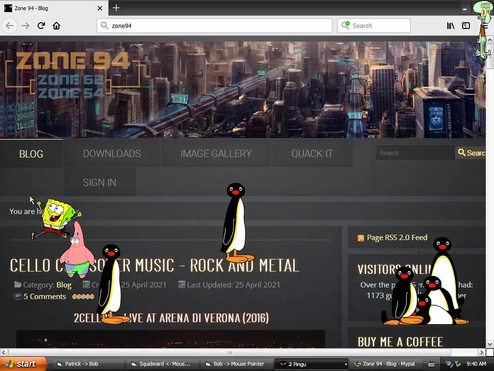This screenshot has height=371, width=494.
Task: Expand the 2 Pingu taskbar group
Action: click(311, 364)
